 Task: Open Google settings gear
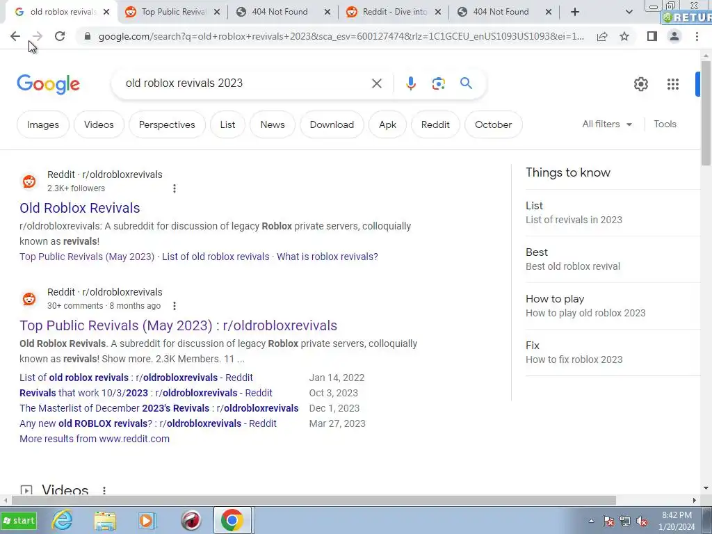pyautogui.click(x=640, y=84)
